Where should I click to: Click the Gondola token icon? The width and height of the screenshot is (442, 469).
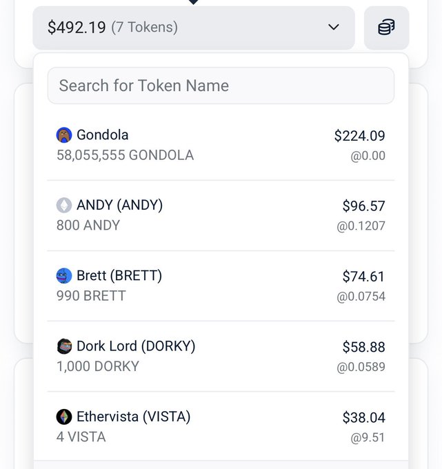(x=64, y=135)
